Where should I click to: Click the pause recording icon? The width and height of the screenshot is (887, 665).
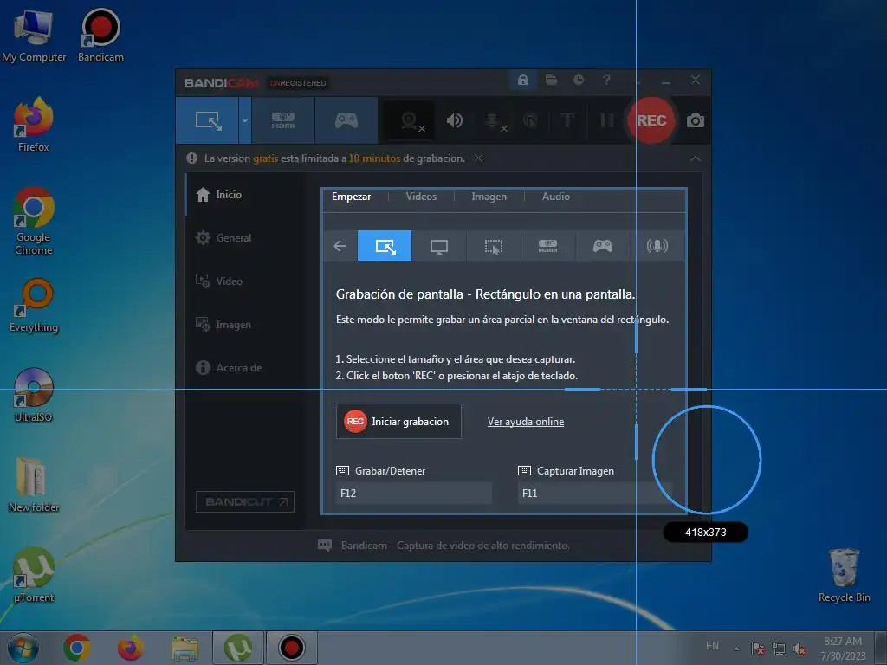point(606,120)
